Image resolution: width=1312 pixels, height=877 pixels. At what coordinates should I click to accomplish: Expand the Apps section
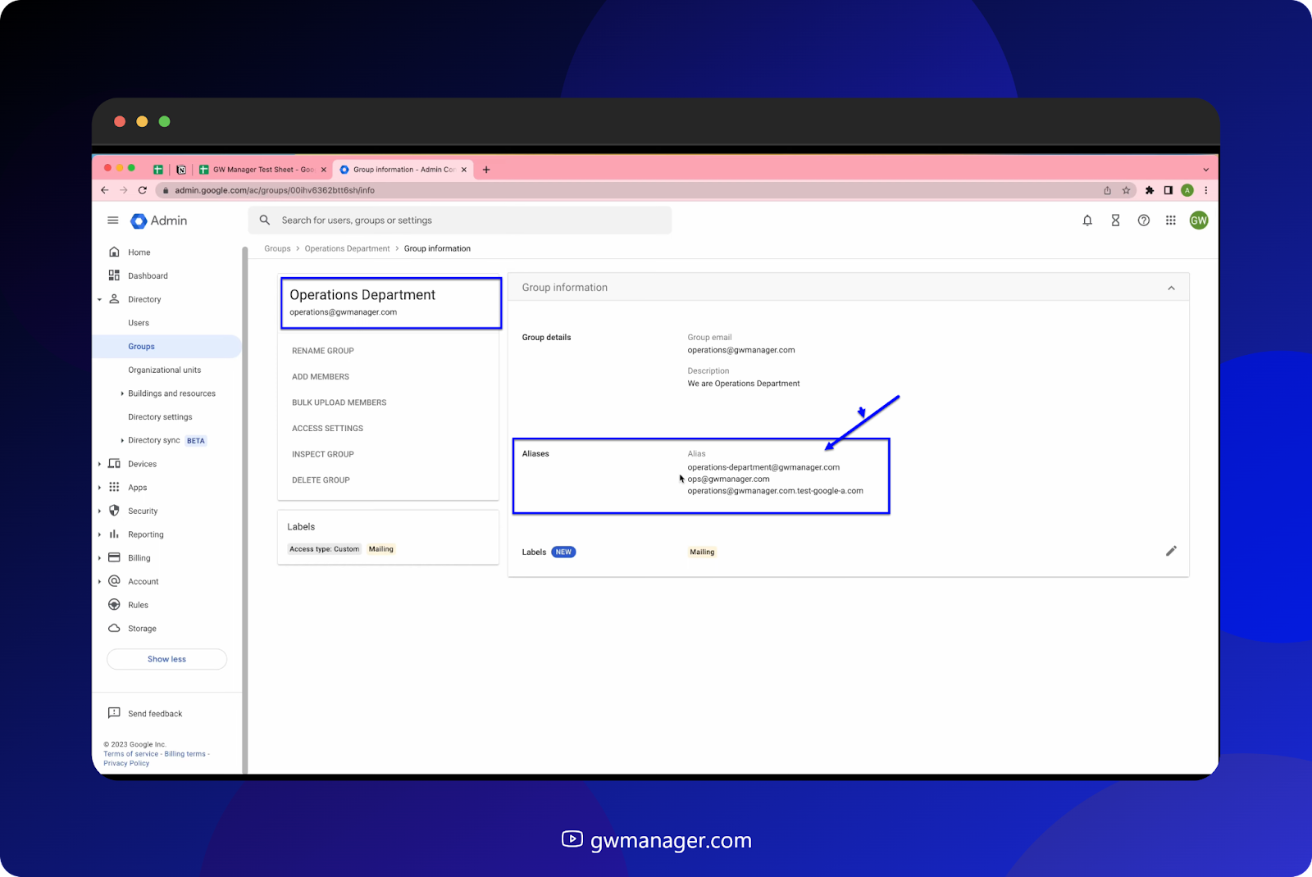100,488
